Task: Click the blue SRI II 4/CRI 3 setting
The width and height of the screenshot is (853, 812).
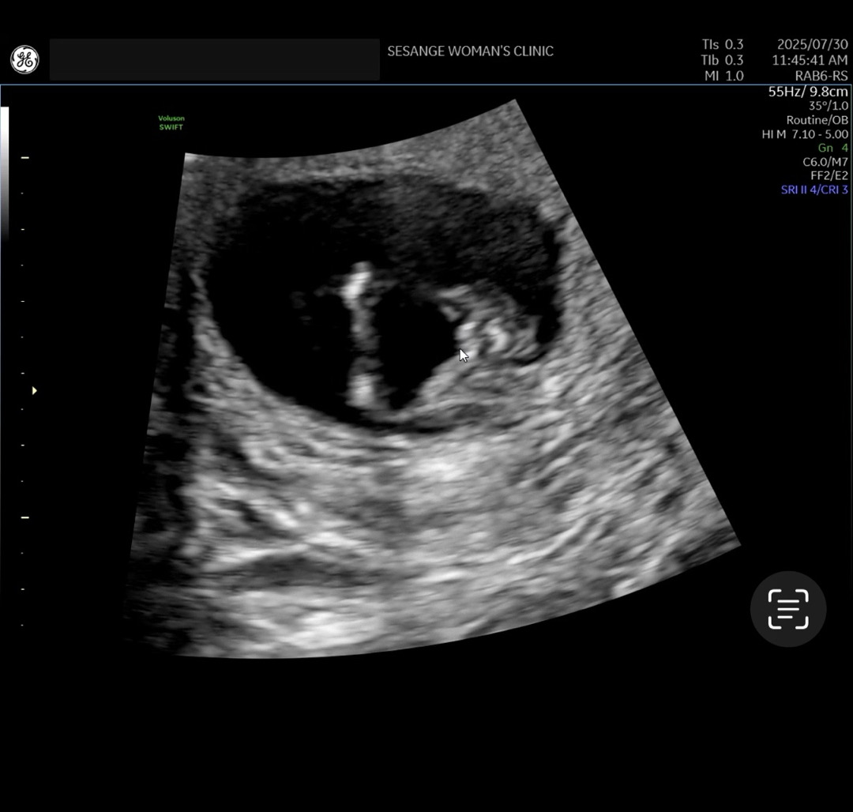Action: [814, 190]
